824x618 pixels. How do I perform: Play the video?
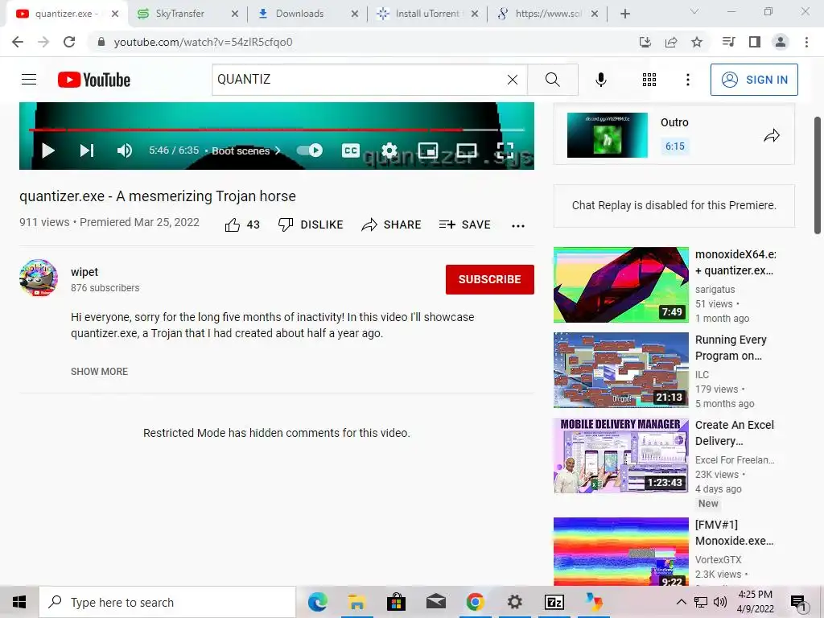(x=47, y=150)
